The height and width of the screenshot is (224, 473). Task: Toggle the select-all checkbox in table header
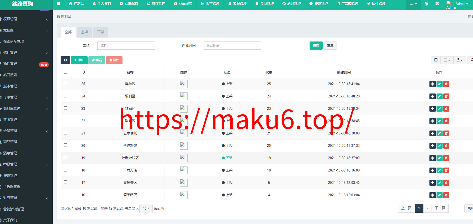point(65,72)
